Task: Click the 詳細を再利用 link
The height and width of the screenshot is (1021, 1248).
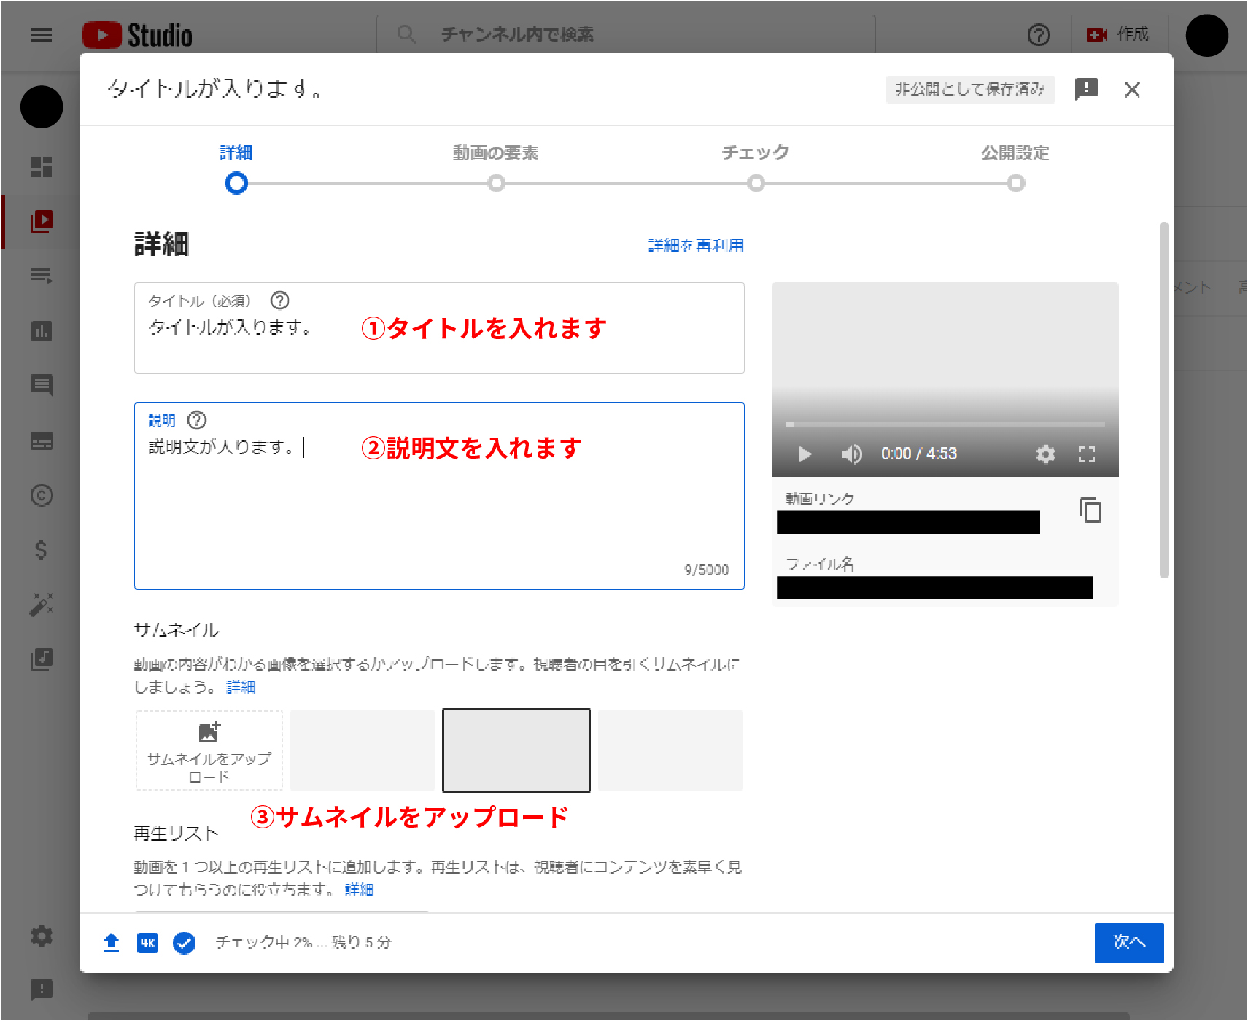Action: 695,246
